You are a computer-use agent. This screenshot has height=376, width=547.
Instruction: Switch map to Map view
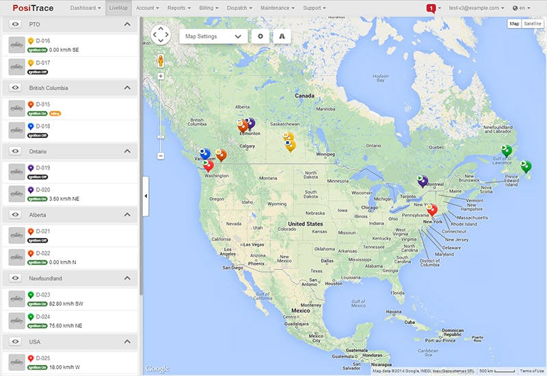coord(514,24)
